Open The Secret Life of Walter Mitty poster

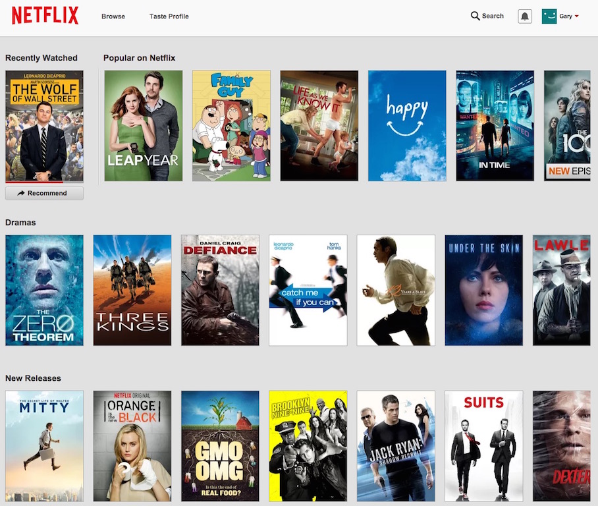pos(44,446)
